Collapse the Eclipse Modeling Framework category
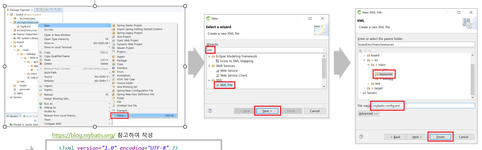 point(209,56)
